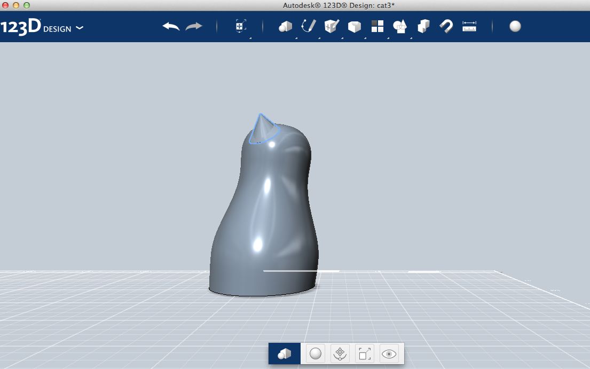Image resolution: width=590 pixels, height=369 pixels.
Task: Click the selected-object primitives icon in bottom bar
Action: (285, 354)
